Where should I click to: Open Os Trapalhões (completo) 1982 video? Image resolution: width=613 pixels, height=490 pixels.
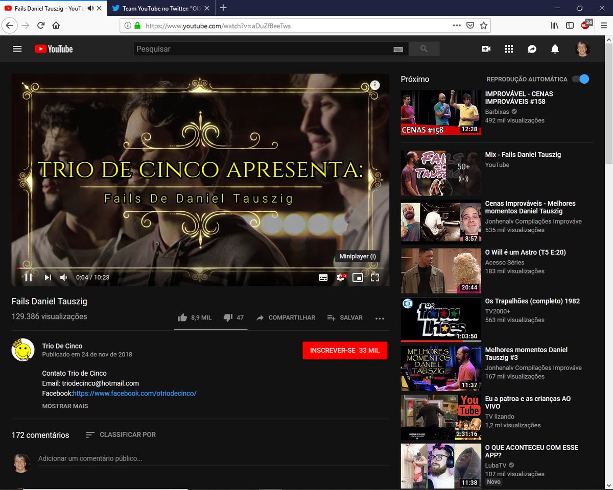532,301
